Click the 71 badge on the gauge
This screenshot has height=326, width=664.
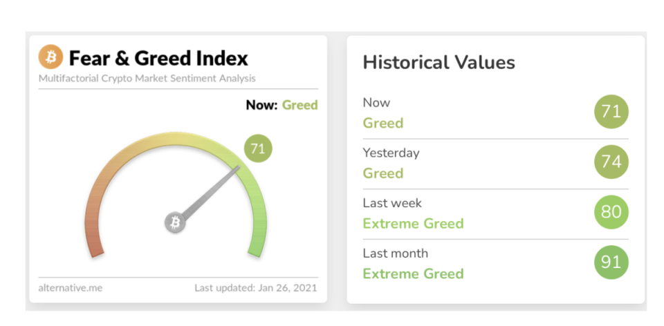click(258, 148)
